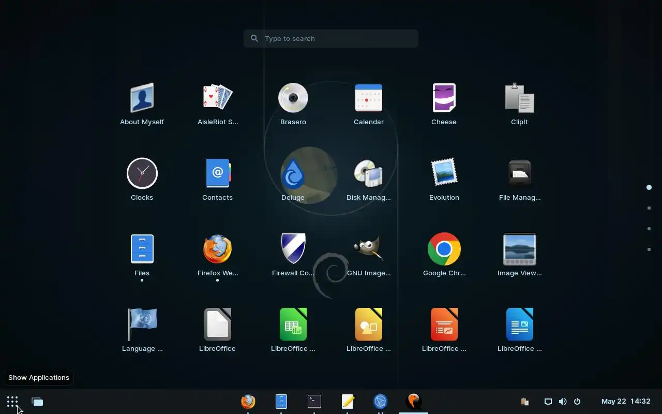
Task: Open the black File Manager app
Action: point(519,173)
